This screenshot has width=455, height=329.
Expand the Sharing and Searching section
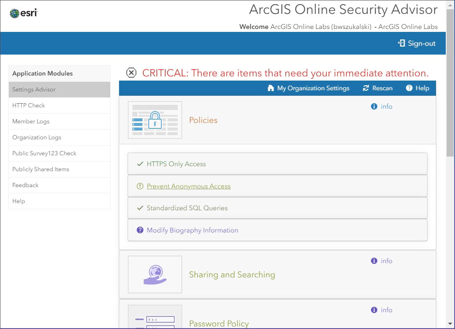tap(232, 274)
